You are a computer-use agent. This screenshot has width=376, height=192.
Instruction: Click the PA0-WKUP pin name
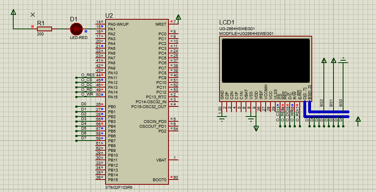coord(118,24)
